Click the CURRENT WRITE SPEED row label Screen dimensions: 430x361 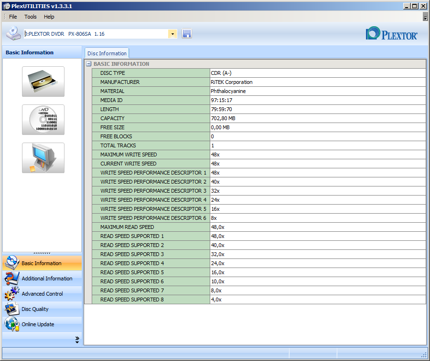tap(129, 164)
